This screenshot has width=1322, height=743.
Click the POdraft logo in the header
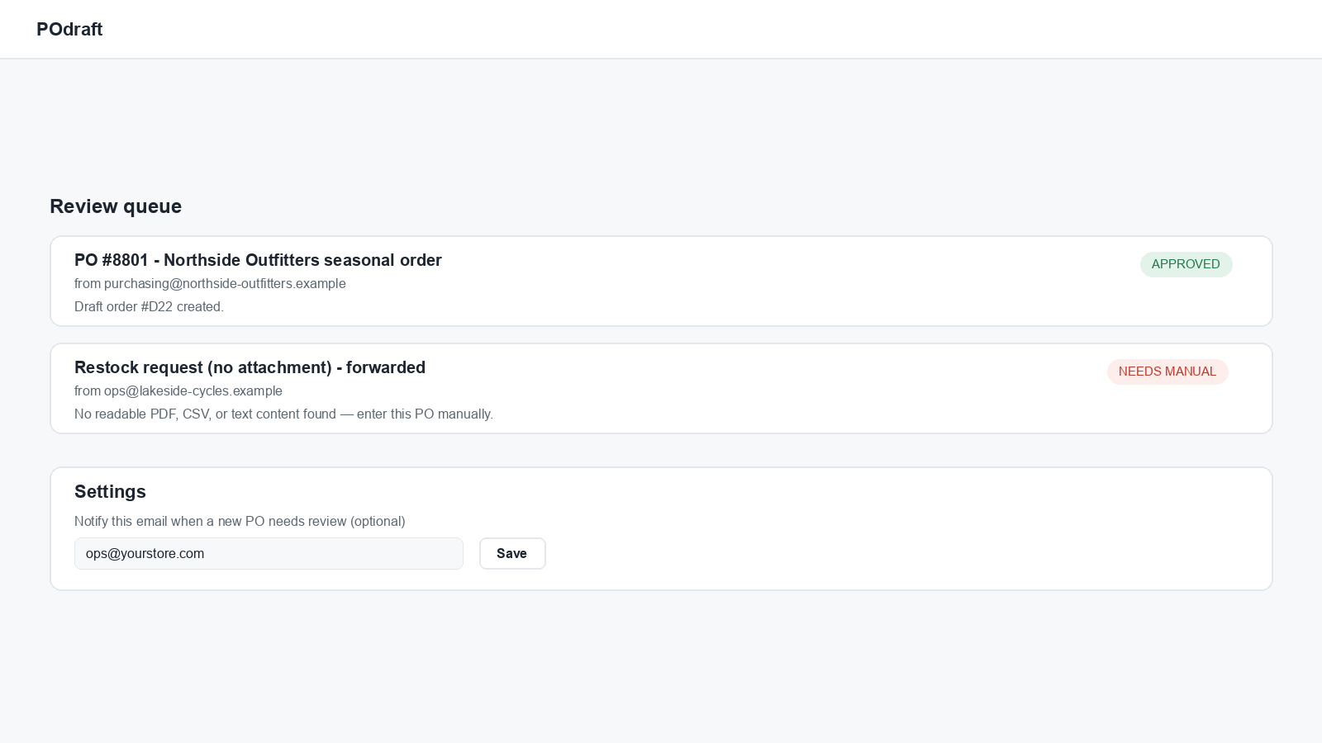click(x=69, y=29)
